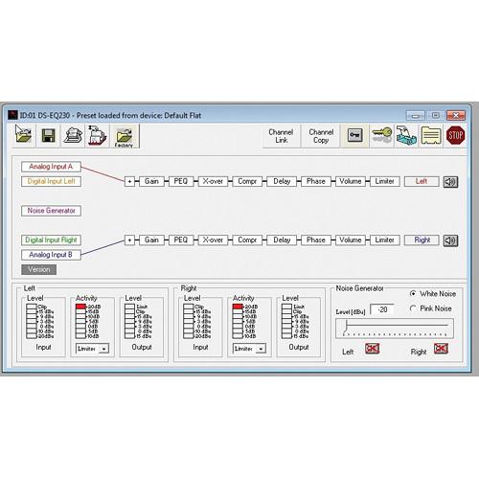Click the Channel Copy button
The image size is (479, 479).
point(321,136)
